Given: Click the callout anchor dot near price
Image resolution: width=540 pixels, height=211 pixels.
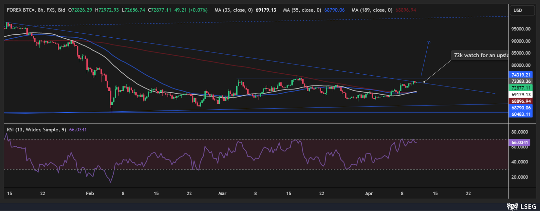Looking at the screenshot, I should tap(424, 81).
